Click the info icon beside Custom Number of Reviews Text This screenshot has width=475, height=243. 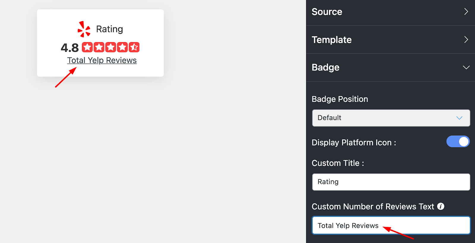click(x=441, y=206)
